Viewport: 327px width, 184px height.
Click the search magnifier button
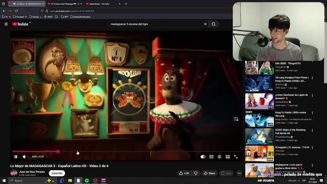214,24
